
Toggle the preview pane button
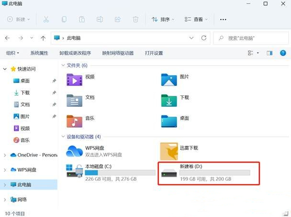pos(269,53)
